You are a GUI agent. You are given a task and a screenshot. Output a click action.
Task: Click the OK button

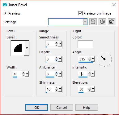tap(37, 108)
